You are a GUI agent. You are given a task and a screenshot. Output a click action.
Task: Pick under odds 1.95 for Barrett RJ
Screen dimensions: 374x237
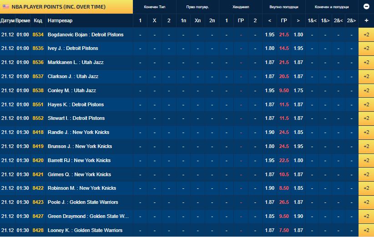[x=270, y=160]
